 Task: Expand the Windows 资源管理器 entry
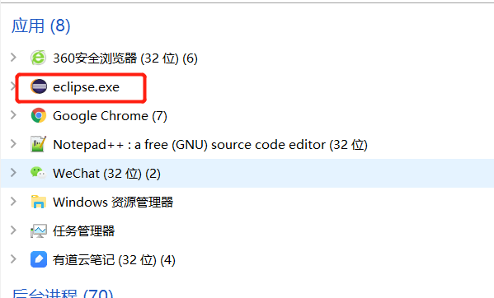click(13, 202)
